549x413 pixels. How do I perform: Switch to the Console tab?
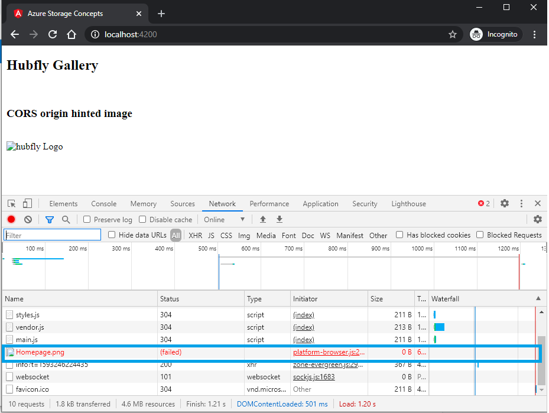(103, 203)
